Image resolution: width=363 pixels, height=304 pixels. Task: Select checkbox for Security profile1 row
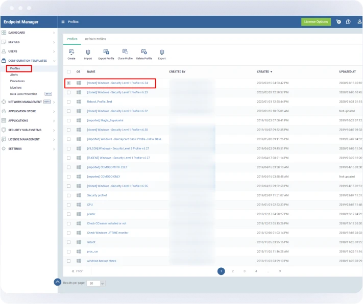coord(69,195)
